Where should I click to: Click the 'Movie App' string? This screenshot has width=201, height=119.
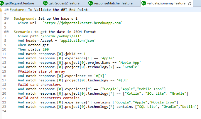(130, 63)
